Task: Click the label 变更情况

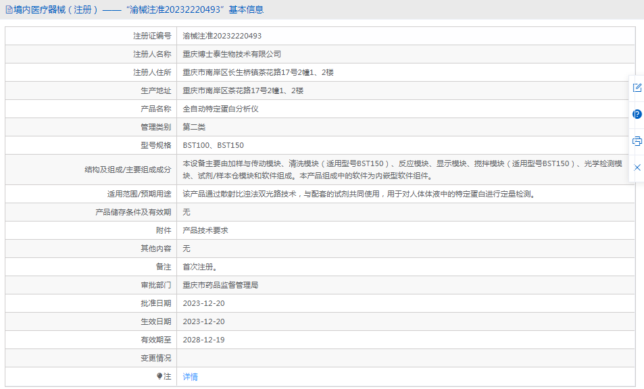Action: pyautogui.click(x=155, y=358)
